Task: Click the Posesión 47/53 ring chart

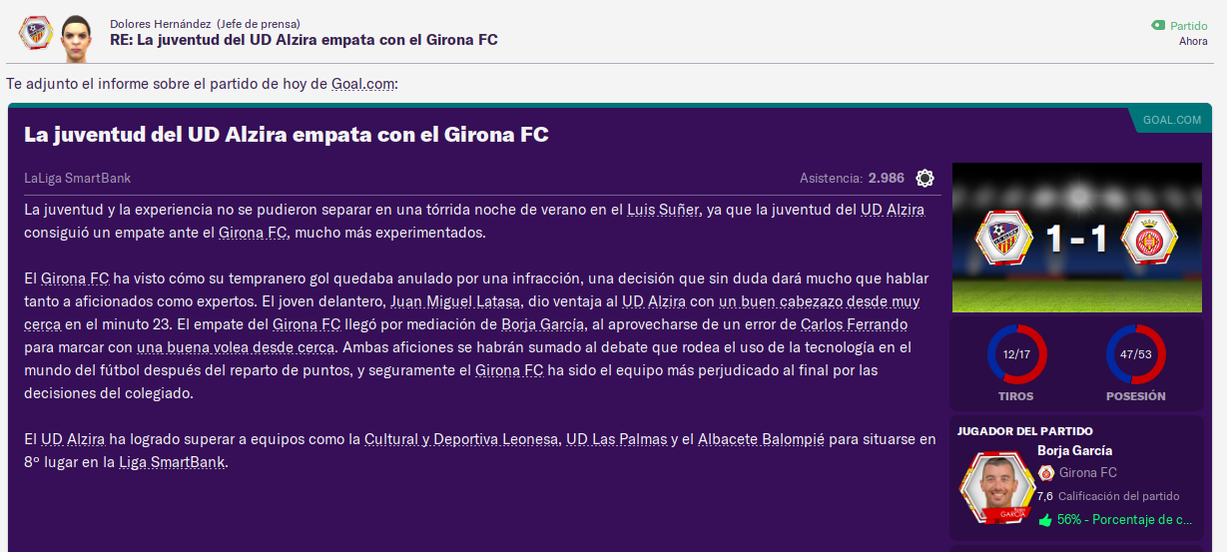Action: (x=1135, y=354)
